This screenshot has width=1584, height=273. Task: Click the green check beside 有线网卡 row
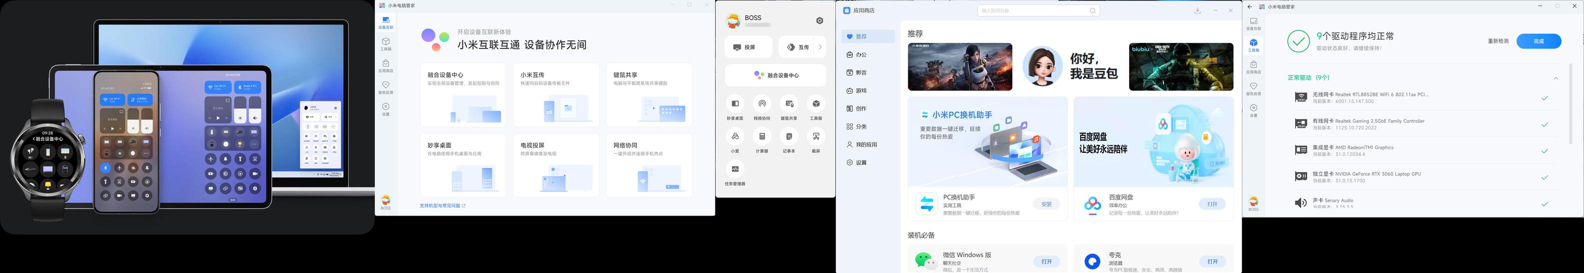tap(1544, 125)
